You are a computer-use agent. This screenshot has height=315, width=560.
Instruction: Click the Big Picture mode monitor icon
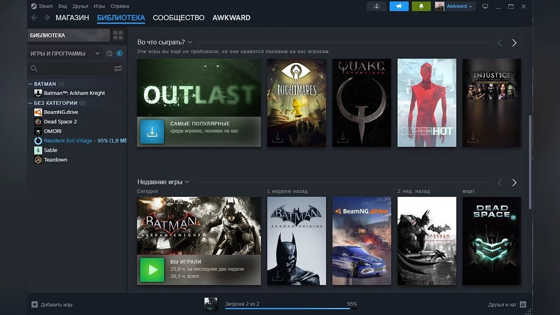click(x=485, y=6)
